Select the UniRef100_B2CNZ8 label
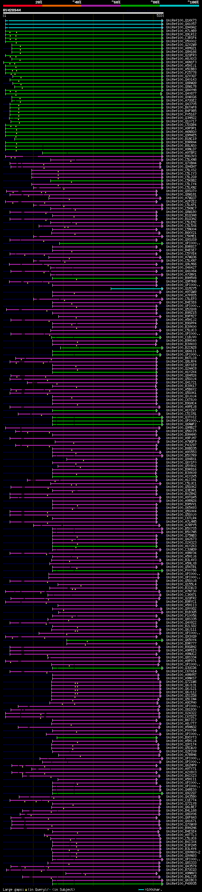 tap(181, 348)
